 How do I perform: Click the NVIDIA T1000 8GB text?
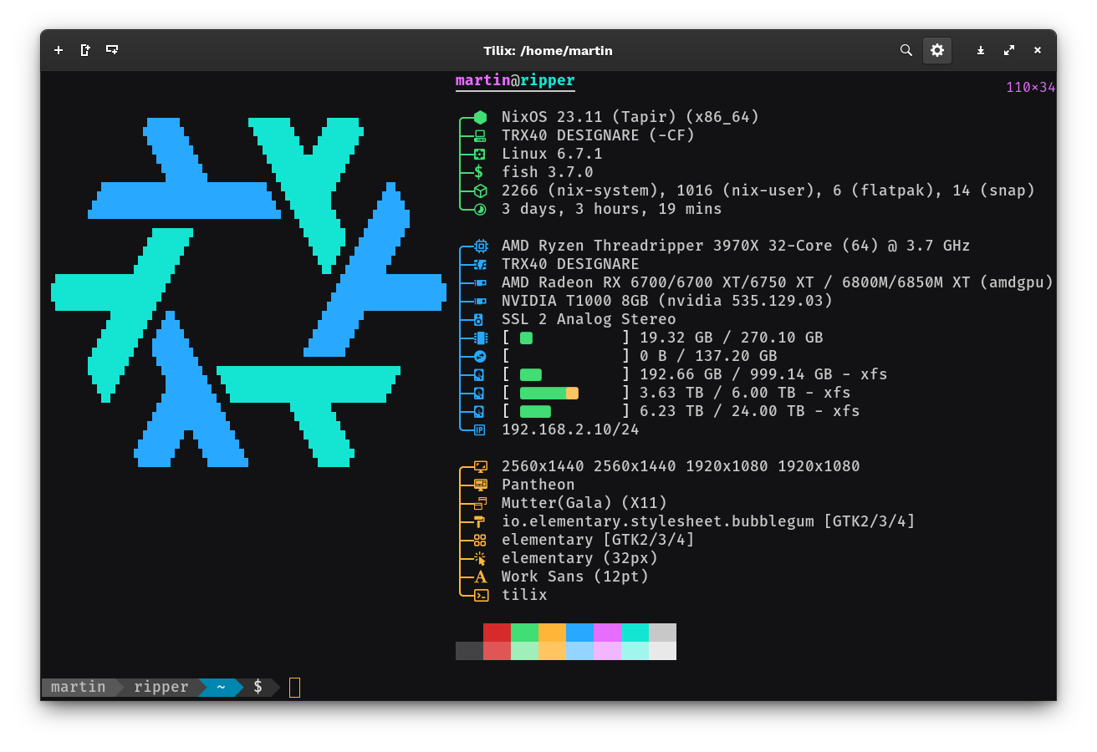point(575,301)
